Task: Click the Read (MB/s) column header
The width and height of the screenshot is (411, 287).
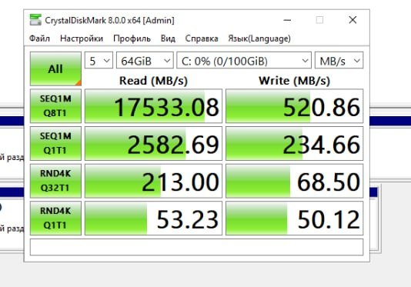Action: (153, 81)
